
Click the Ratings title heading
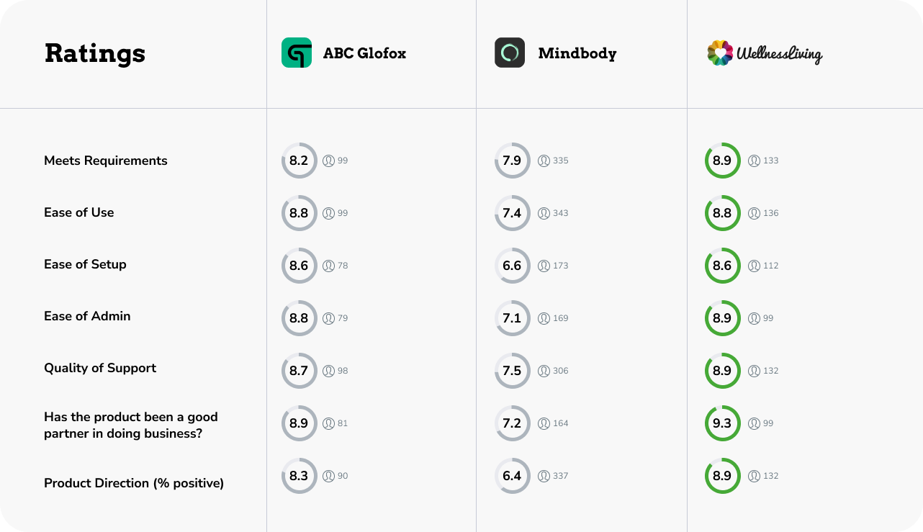pos(95,53)
